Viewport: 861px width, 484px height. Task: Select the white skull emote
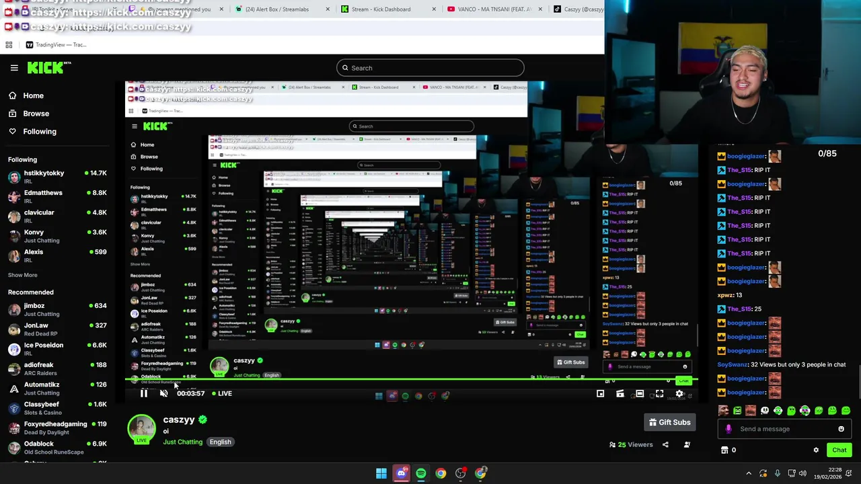764,411
